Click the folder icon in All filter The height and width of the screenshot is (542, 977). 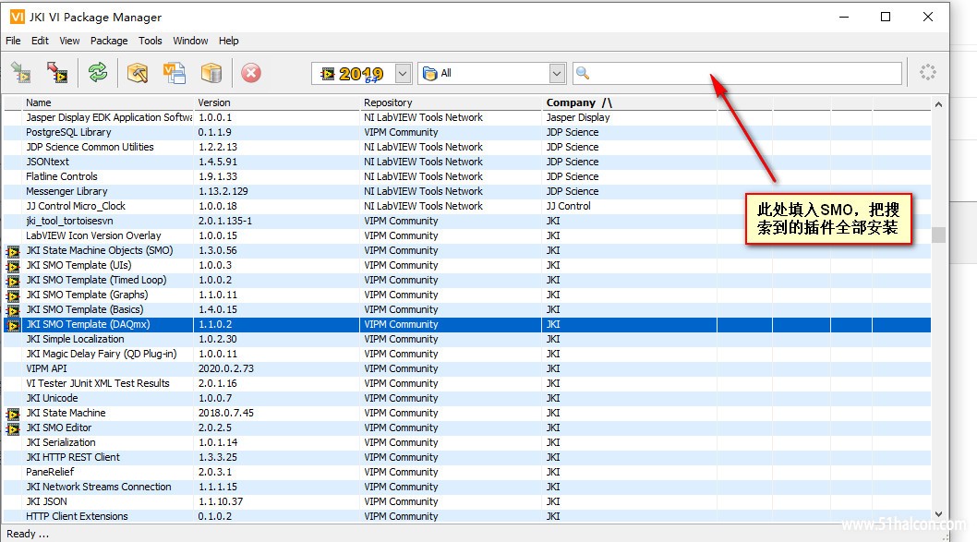pos(430,74)
